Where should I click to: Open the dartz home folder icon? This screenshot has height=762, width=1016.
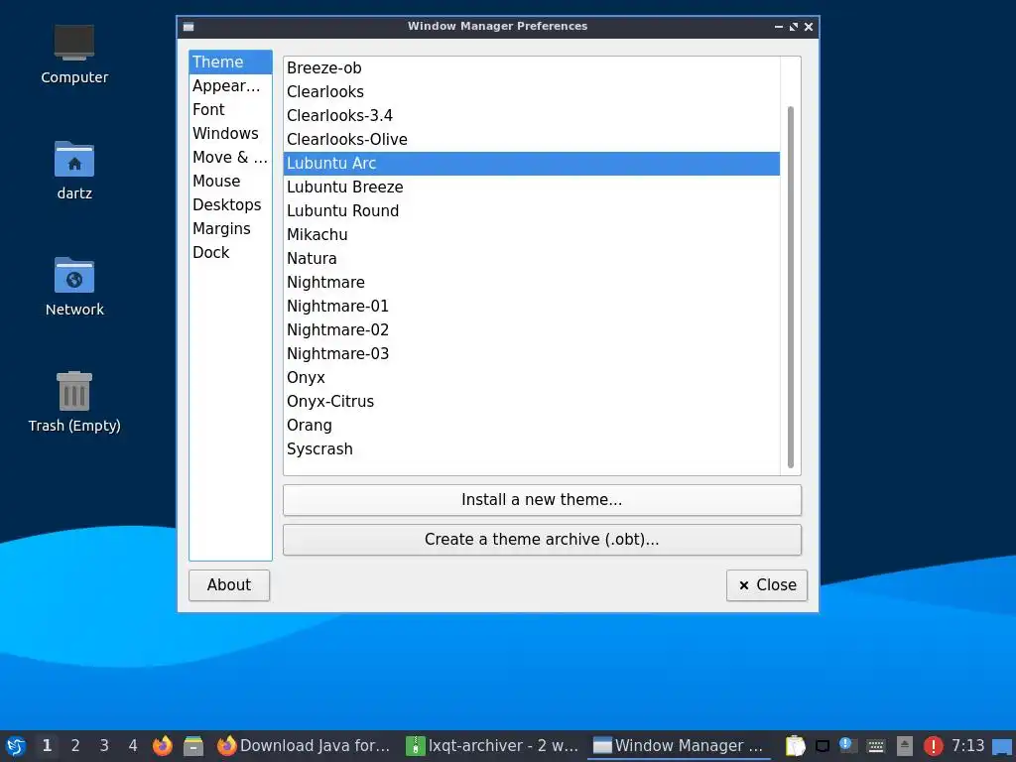(74, 171)
